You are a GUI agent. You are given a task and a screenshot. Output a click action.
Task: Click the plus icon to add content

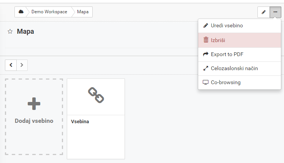(x=34, y=103)
